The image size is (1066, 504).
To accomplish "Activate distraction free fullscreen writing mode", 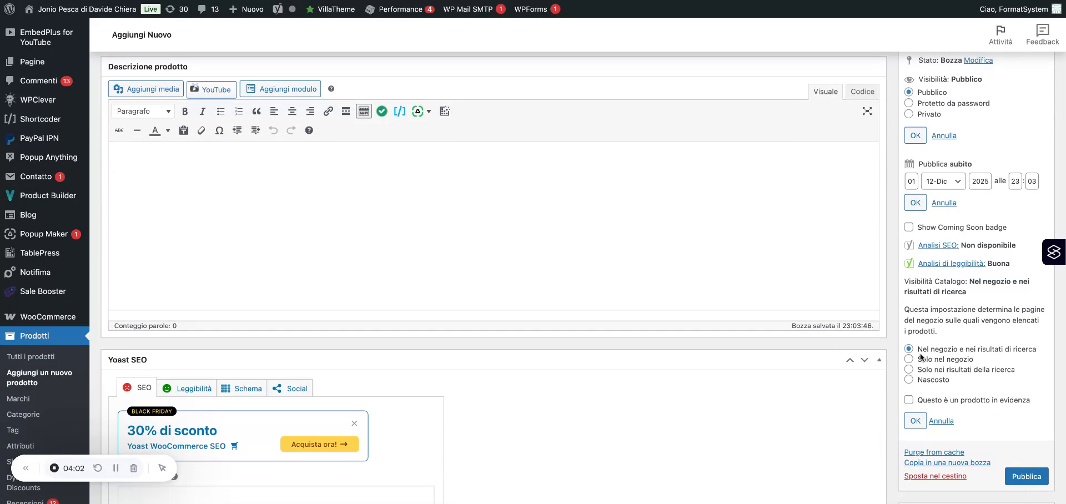I will click(x=867, y=111).
